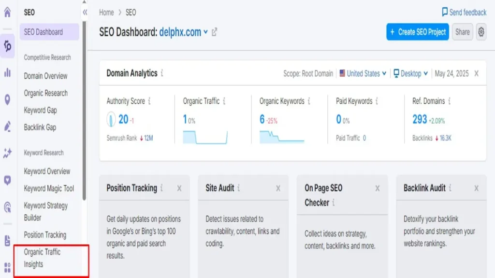Open the Local map pin icon in left rail

(x=7, y=99)
